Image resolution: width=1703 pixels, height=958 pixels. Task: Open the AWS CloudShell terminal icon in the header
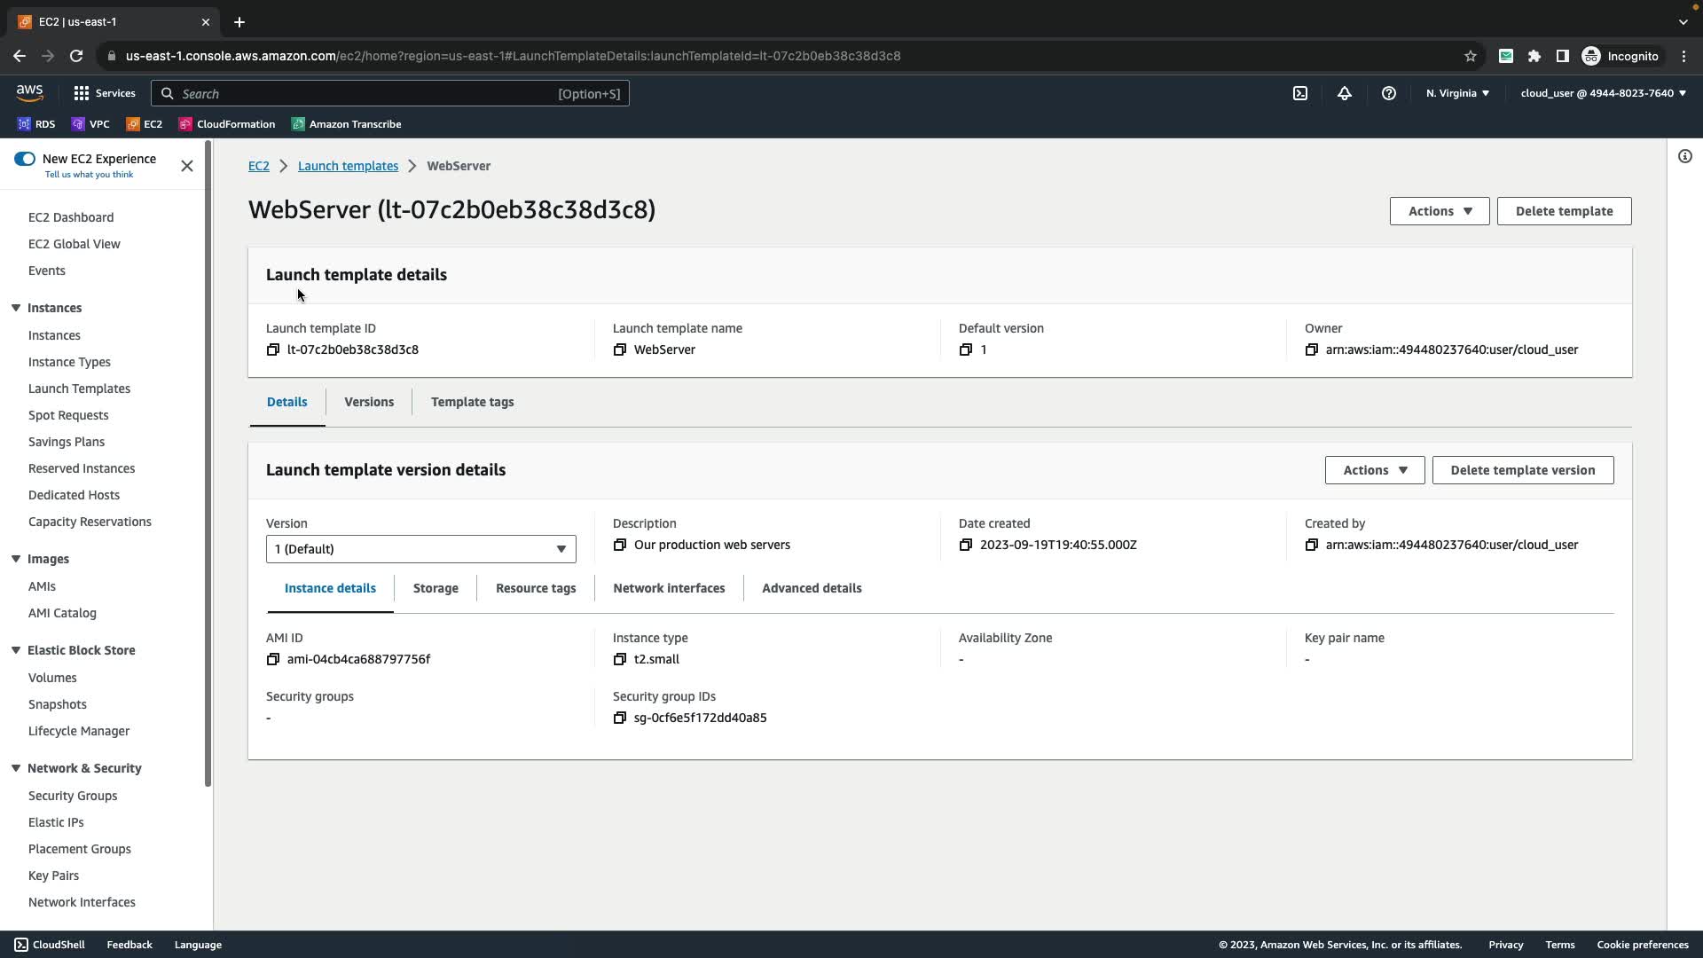click(x=1299, y=93)
